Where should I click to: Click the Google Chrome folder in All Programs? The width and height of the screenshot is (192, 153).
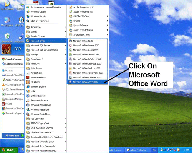(46, 36)
